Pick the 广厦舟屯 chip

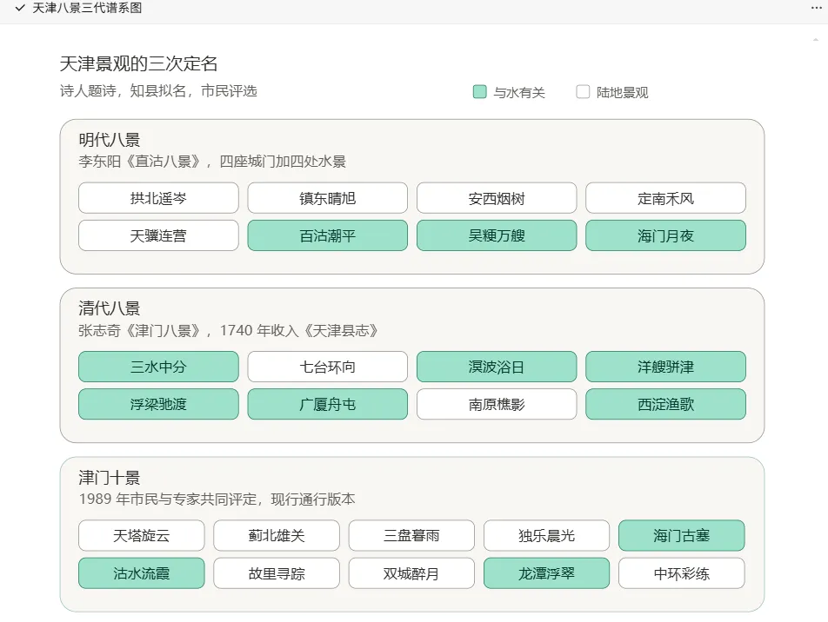[x=327, y=404]
